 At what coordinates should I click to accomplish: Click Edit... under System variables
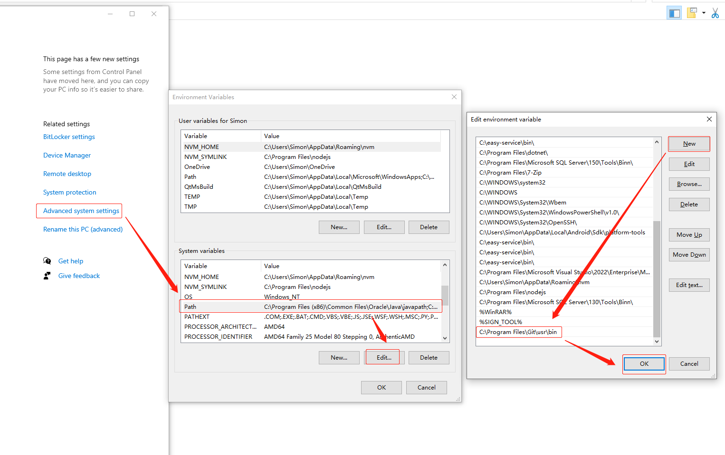[384, 358]
